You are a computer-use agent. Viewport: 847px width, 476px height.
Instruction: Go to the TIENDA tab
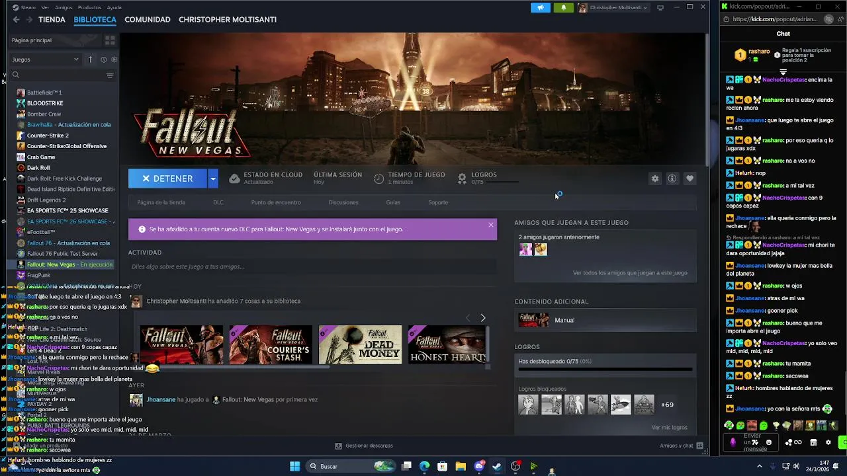click(x=52, y=20)
